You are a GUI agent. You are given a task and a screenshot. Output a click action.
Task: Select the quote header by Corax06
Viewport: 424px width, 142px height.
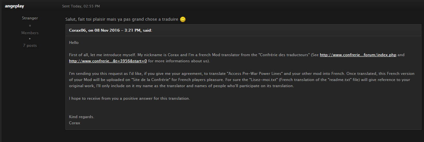coord(111,30)
